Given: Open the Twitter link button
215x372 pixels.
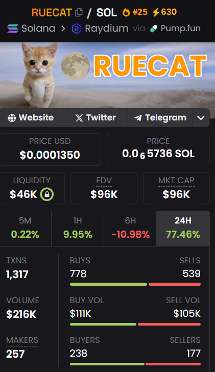Looking at the screenshot, I should pos(95,118).
